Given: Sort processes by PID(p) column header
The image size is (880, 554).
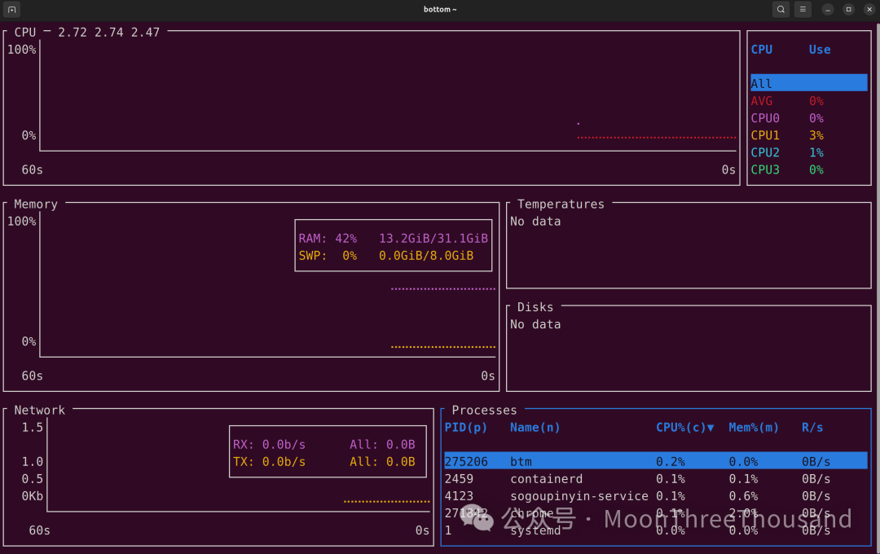Looking at the screenshot, I should (466, 428).
